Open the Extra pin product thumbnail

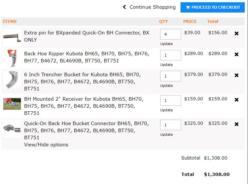pos(12,38)
